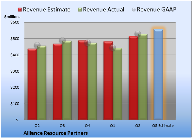This screenshot has width=192, height=138.
Task: Select the green actual bar above Q4
Action: click(92, 81)
